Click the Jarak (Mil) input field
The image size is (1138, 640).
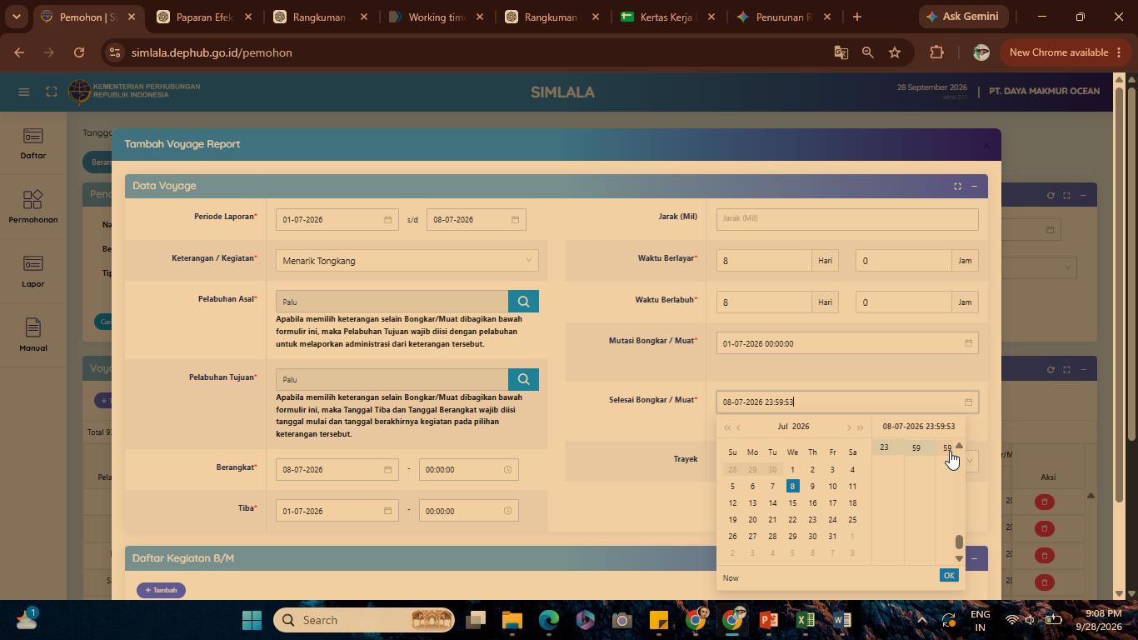click(846, 218)
